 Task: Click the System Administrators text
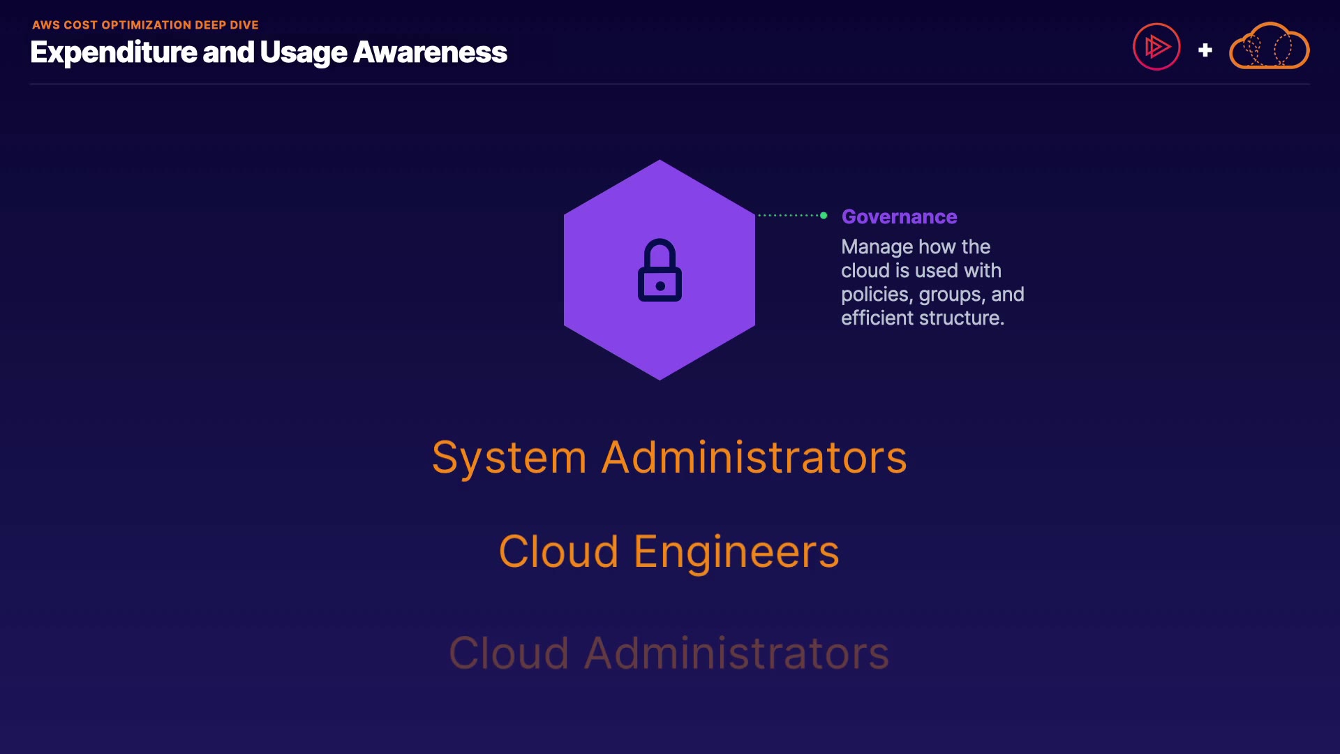pos(669,458)
